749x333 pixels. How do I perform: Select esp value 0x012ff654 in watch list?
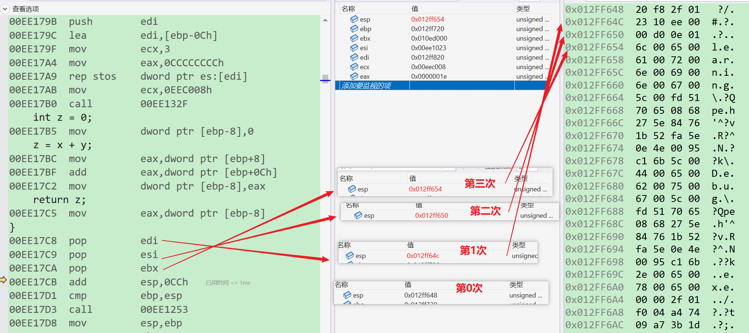tap(427, 19)
